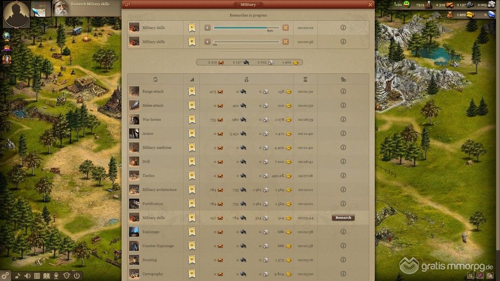Viewport: 500px width, 281px height.
Task: Open the settings gears icon
Action: click(5, 276)
